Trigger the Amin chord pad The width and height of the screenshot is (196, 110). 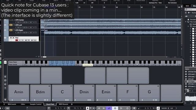19,93
